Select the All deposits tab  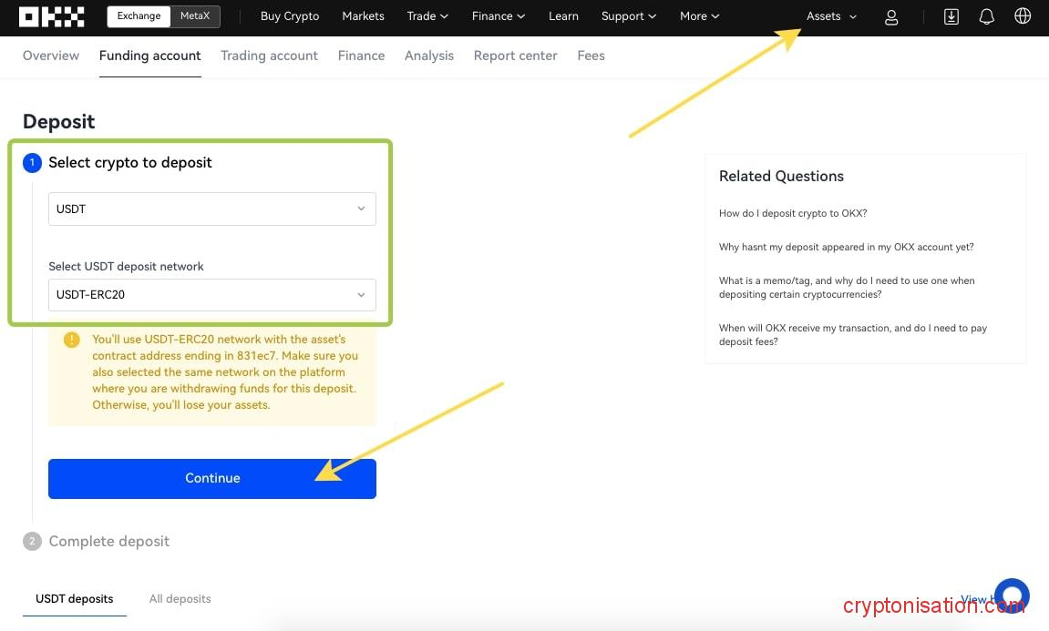click(x=180, y=599)
